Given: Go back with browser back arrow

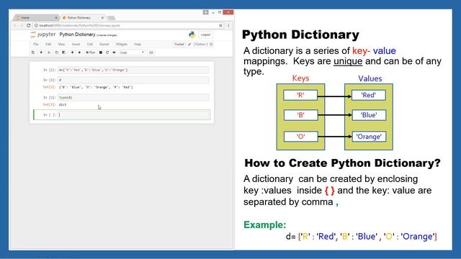Looking at the screenshot, I should click(x=14, y=26).
